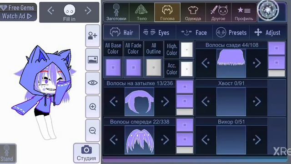291x164 pixels.
Task: Click the Вихор 0/51 label
Action: tap(231, 122)
